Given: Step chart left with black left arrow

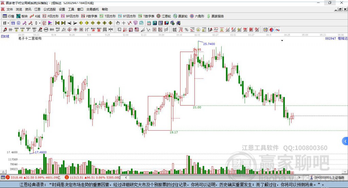Looking at the screenshot, I should click(69, 23).
